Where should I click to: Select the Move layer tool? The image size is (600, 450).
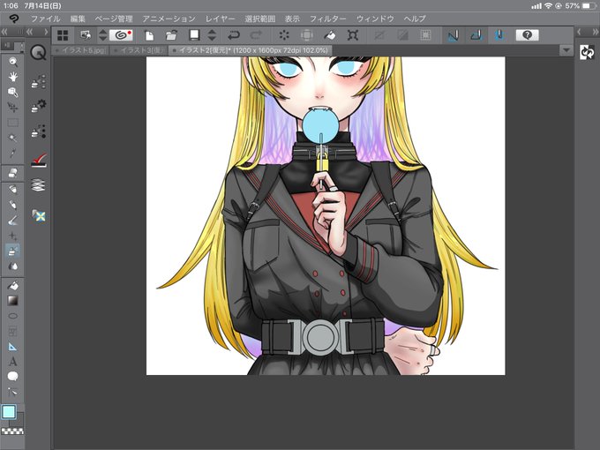13,108
